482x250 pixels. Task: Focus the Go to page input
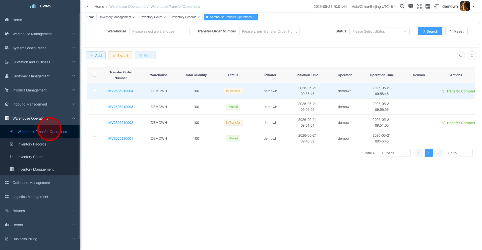coord(465,153)
